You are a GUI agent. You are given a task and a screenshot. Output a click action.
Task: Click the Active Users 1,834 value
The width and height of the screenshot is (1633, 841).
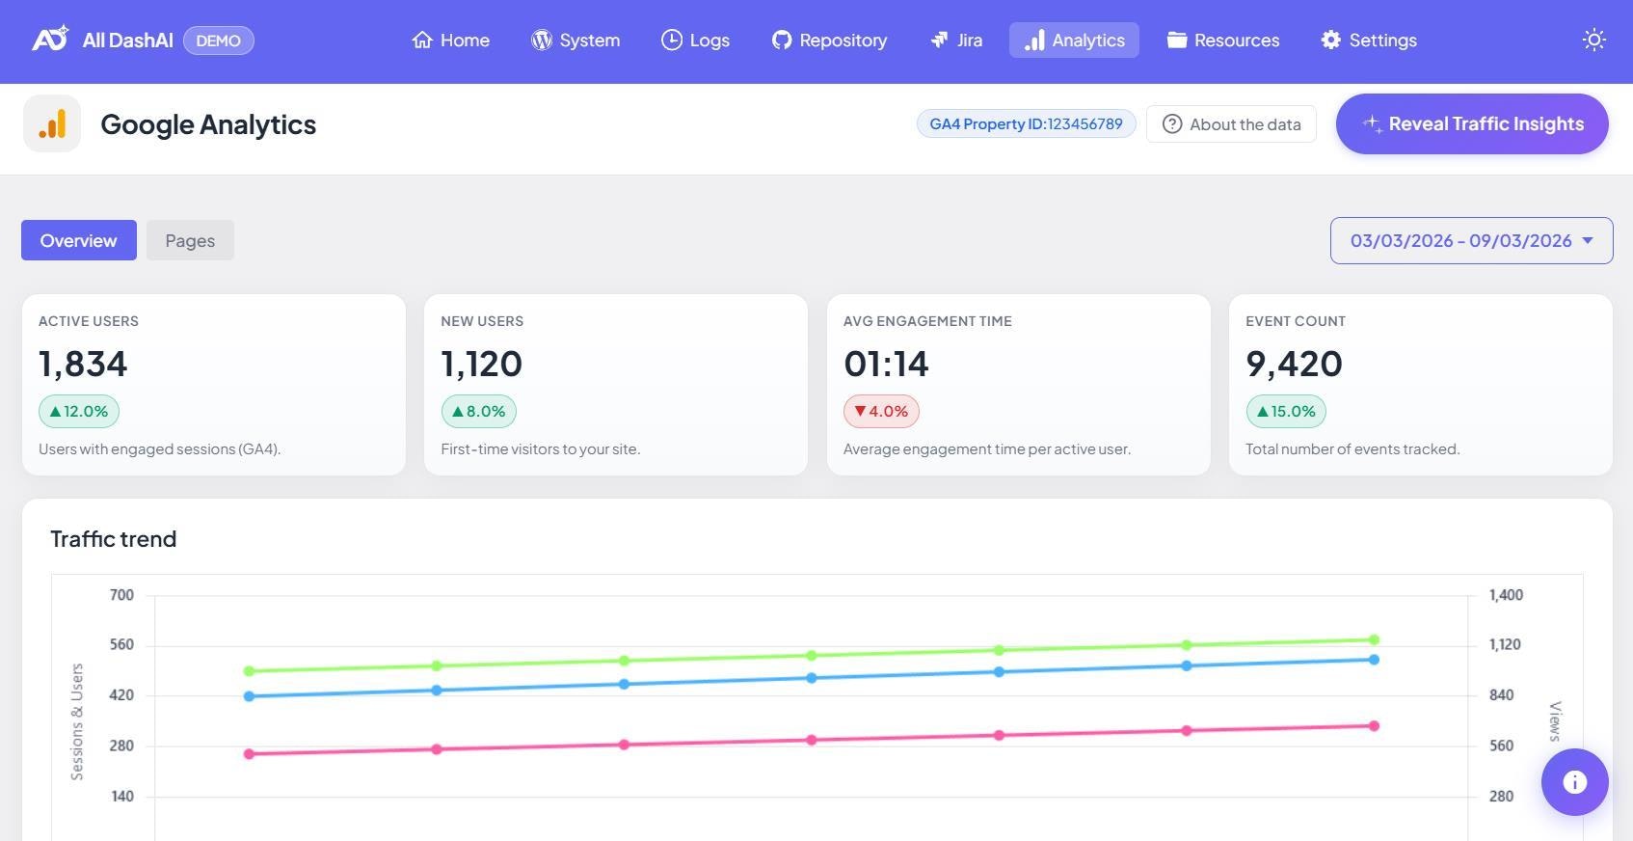[83, 364]
